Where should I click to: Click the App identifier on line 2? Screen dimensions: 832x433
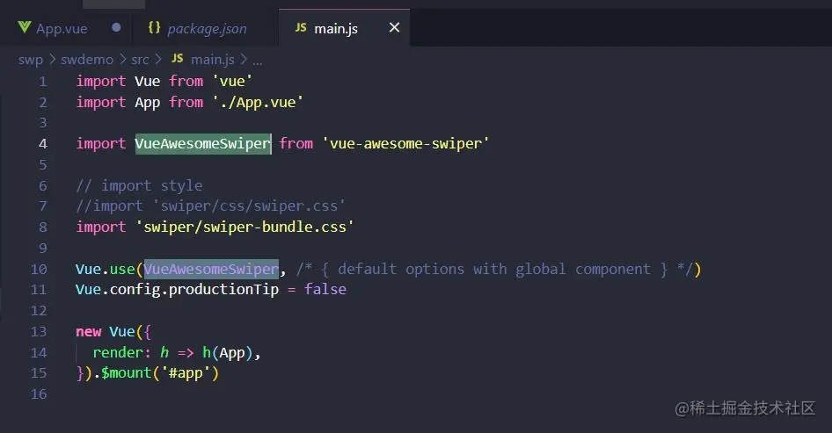(147, 103)
